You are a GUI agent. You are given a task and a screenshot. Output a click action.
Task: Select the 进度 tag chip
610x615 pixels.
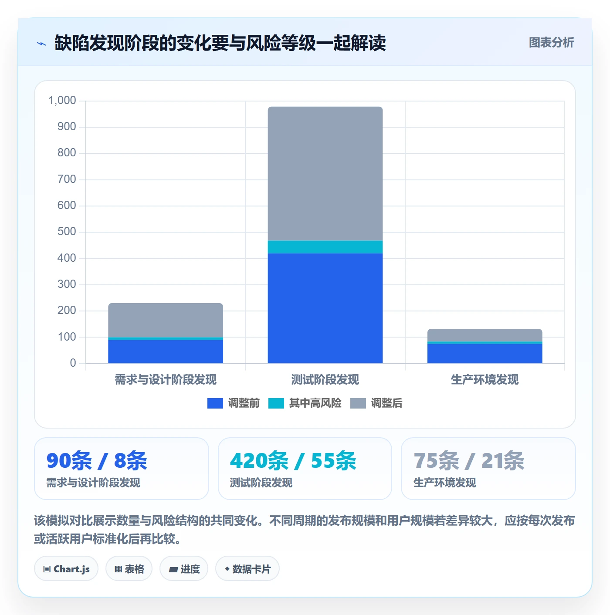(x=184, y=568)
